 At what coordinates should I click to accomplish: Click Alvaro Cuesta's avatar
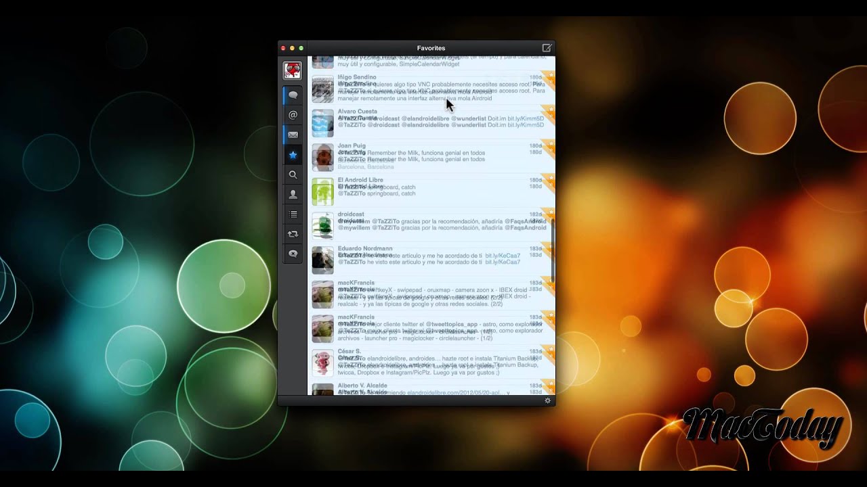pos(322,123)
